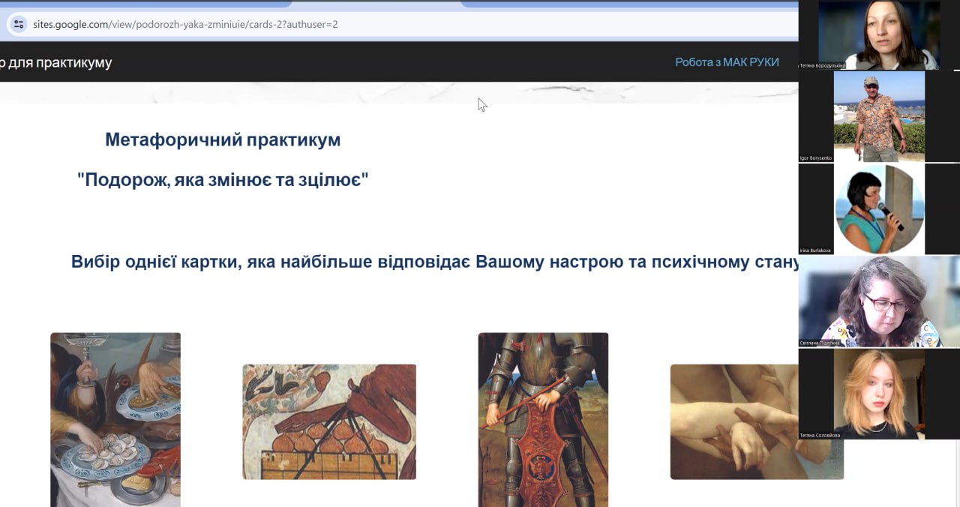Click the 'Подорож, яка змінює та зцілює' title
This screenshot has height=507, width=960.
(x=223, y=180)
